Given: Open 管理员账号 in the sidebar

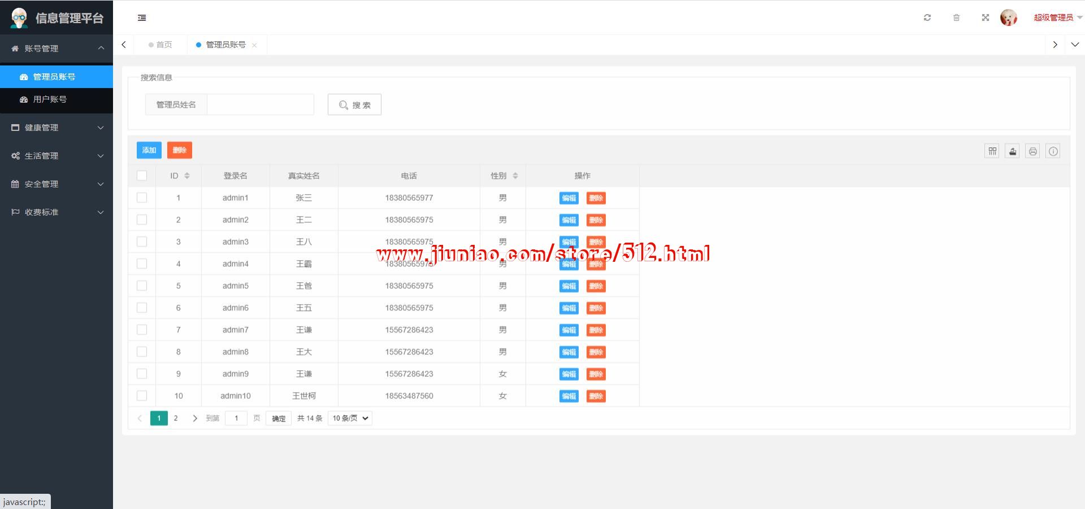Looking at the screenshot, I should (x=57, y=77).
